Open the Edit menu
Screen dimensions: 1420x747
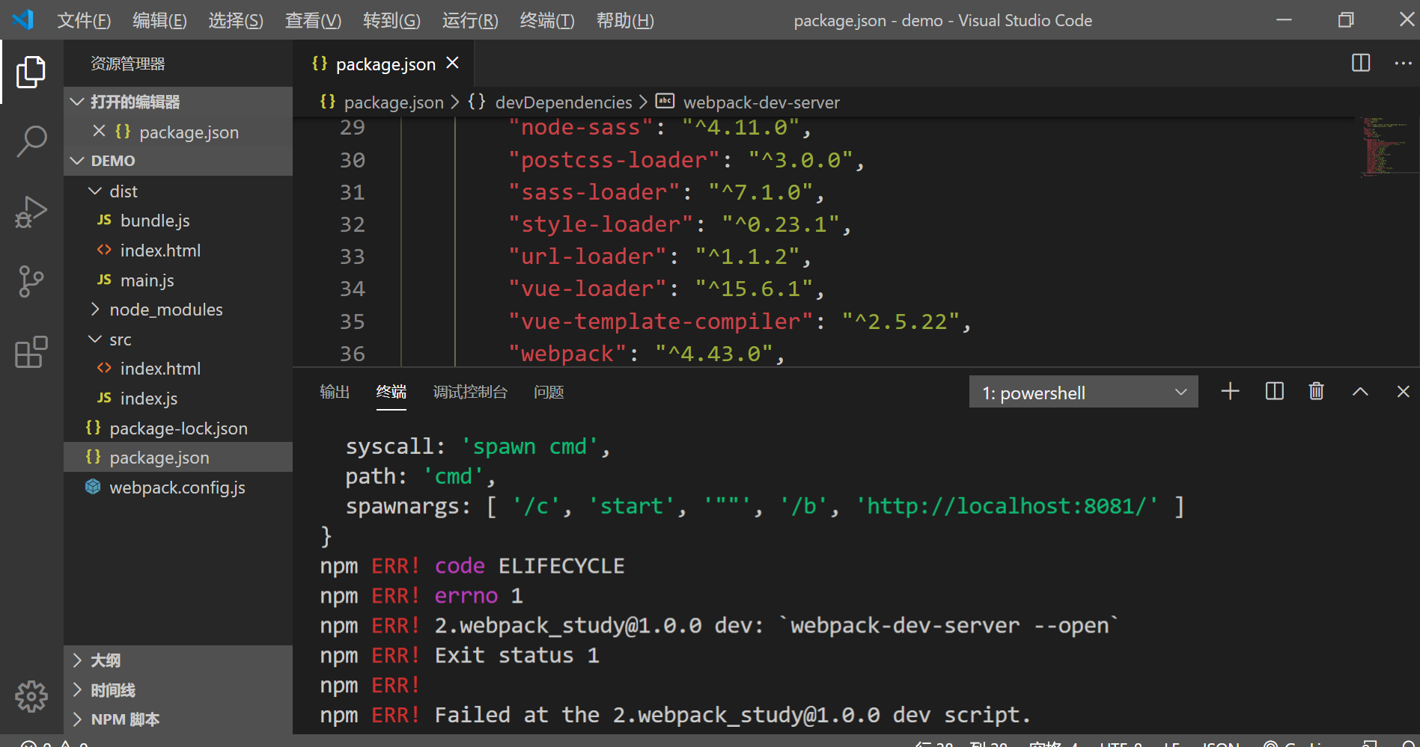pyautogui.click(x=159, y=20)
